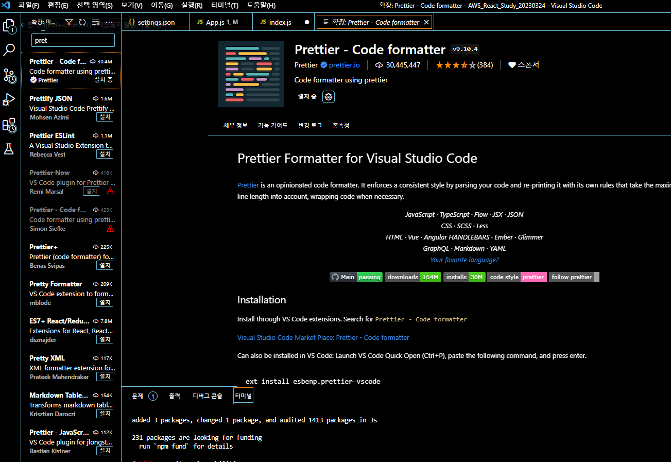Click the extension search input field

73,40
